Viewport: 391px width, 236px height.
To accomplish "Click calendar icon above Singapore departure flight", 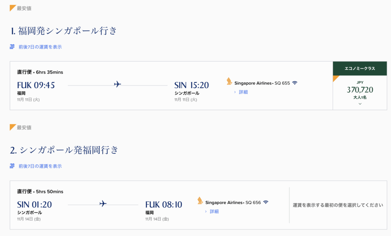I will coord(12,166).
